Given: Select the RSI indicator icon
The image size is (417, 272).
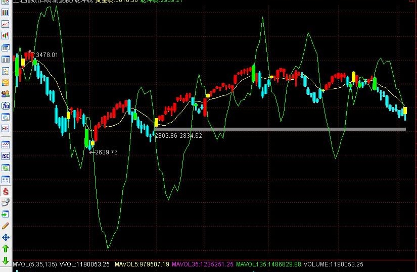Looking at the screenshot, I should point(6,156).
